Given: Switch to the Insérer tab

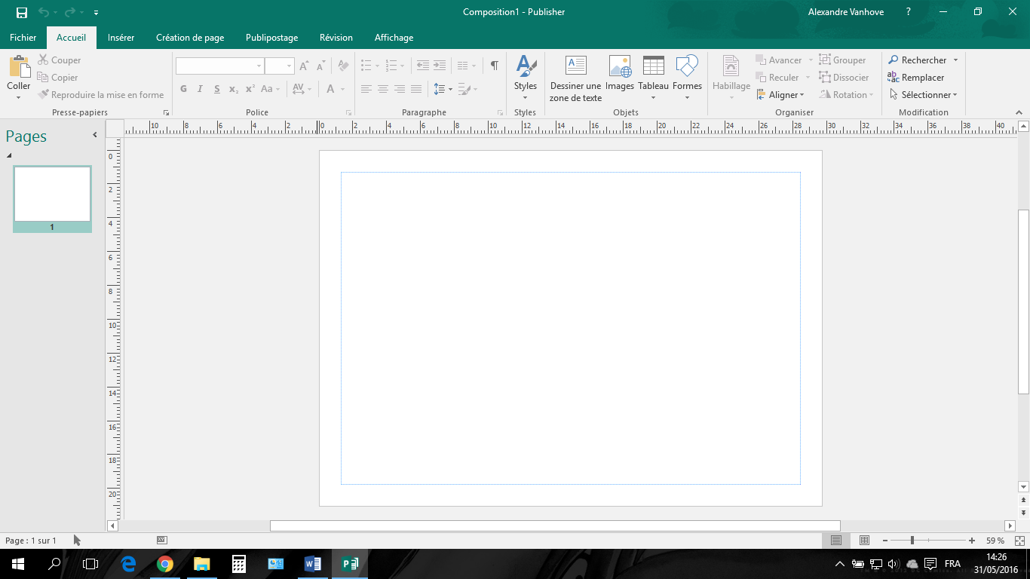Looking at the screenshot, I should 121,38.
